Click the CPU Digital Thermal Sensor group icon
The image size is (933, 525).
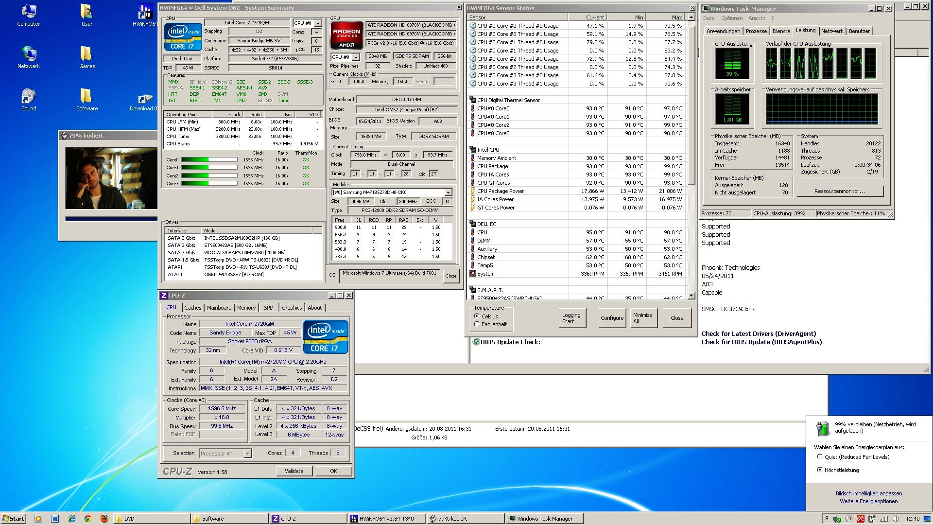pos(472,100)
